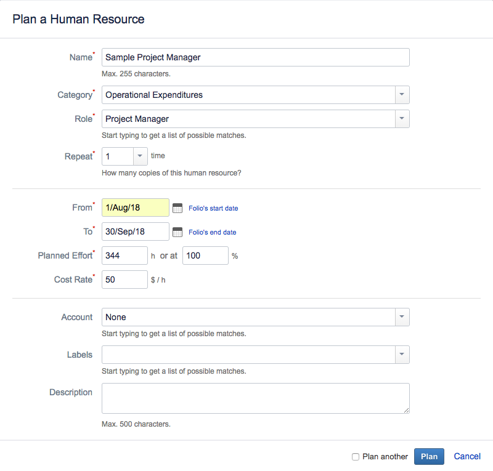The image size is (493, 471).
Task: Open the Repeat count dropdown
Action: click(x=140, y=156)
